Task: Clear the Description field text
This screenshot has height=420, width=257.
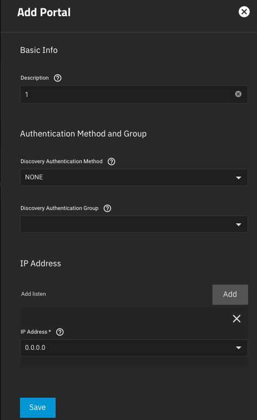Action: click(238, 94)
